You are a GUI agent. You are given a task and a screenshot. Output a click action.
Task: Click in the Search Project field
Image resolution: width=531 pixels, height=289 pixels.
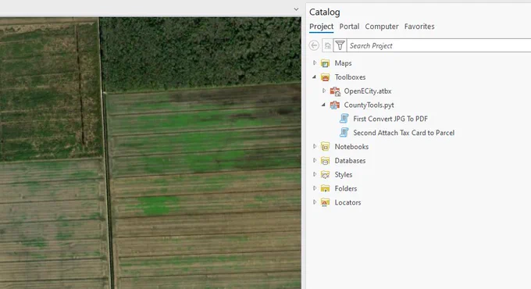click(x=439, y=45)
